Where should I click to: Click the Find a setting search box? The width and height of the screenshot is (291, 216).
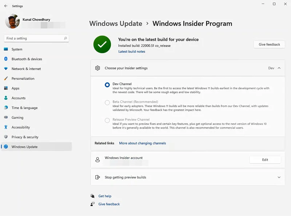(36, 38)
